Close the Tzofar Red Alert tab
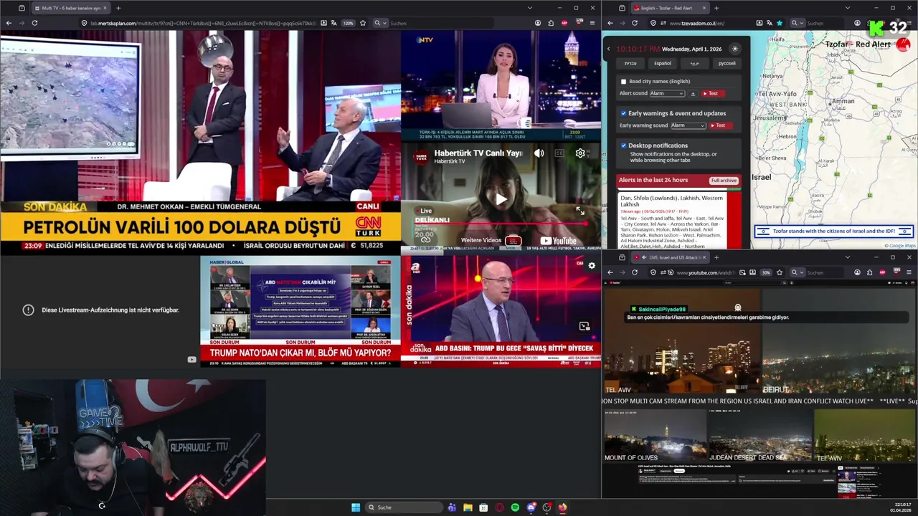The width and height of the screenshot is (918, 516). [704, 8]
